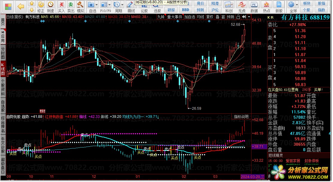Click the 个股 button
This screenshot has width=333, height=182.
pos(307,10)
